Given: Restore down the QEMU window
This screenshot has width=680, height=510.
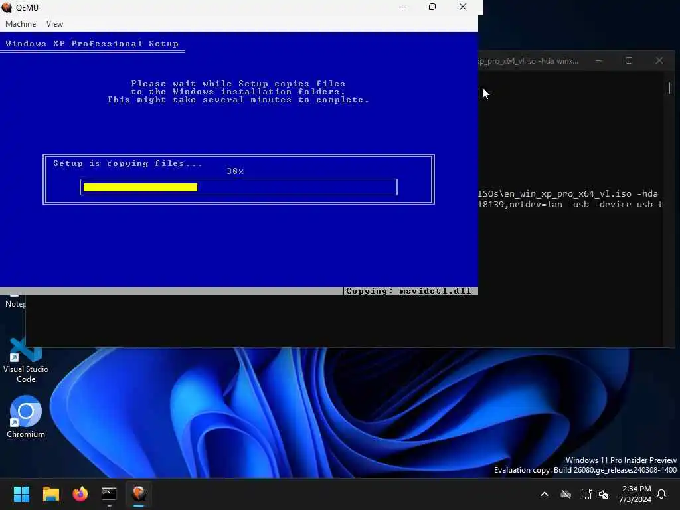Looking at the screenshot, I should (x=432, y=7).
